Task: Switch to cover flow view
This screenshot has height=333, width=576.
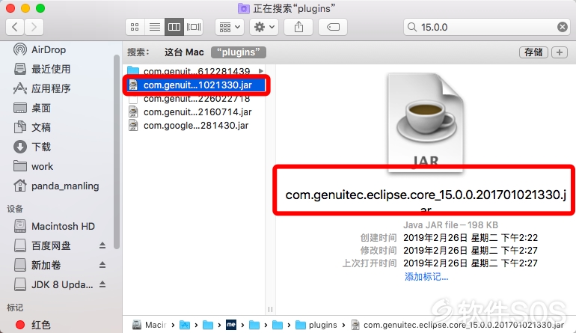Action: [194, 27]
